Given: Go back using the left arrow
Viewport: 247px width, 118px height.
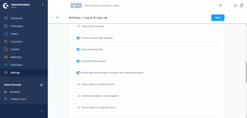Looking at the screenshot, I should [52, 18].
